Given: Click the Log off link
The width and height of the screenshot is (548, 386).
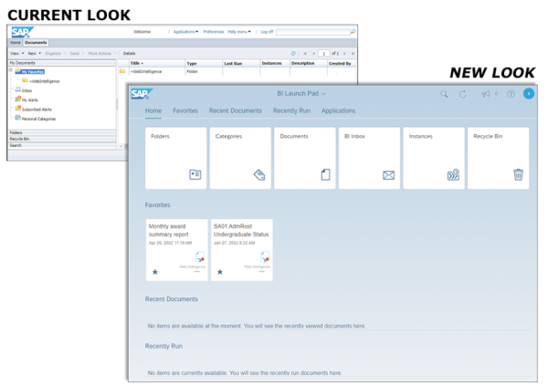Looking at the screenshot, I should pos(267,32).
